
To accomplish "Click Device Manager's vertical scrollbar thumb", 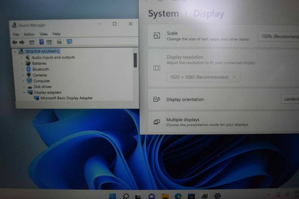I will [x=135, y=60].
